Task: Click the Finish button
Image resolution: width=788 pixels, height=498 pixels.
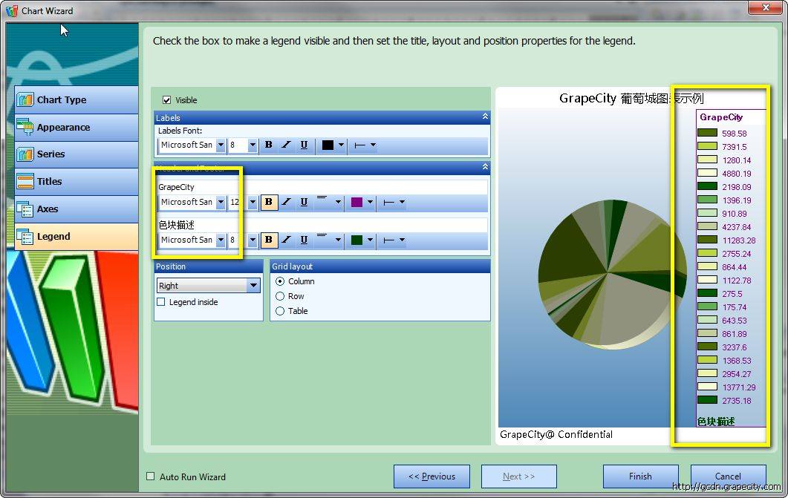Action: (x=640, y=476)
